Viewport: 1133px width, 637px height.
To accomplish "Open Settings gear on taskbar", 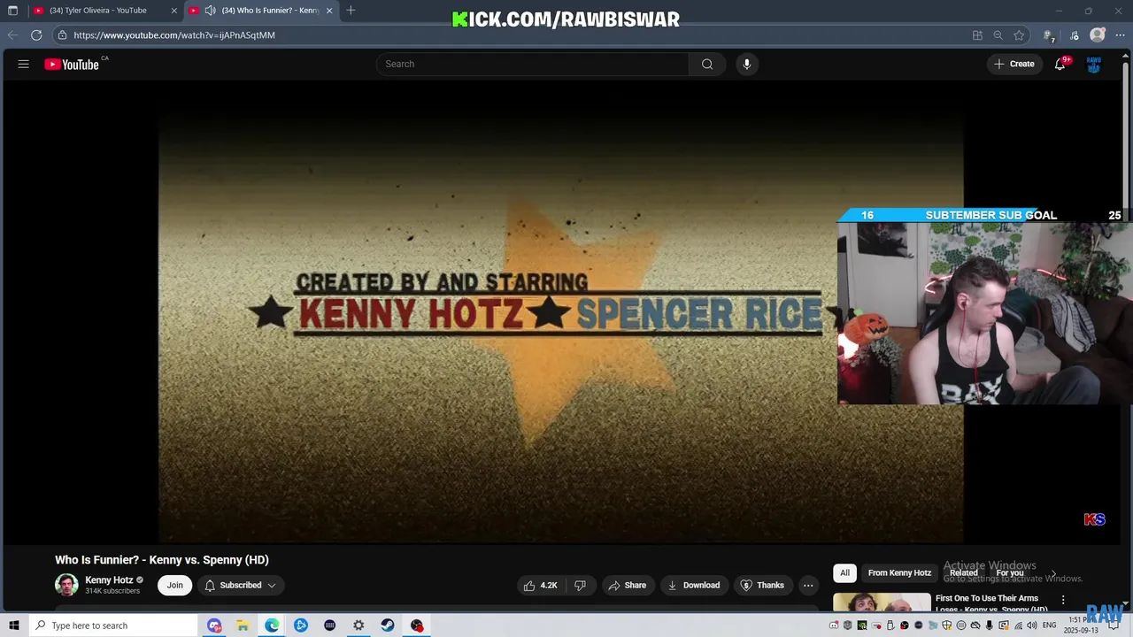I will 358,625.
